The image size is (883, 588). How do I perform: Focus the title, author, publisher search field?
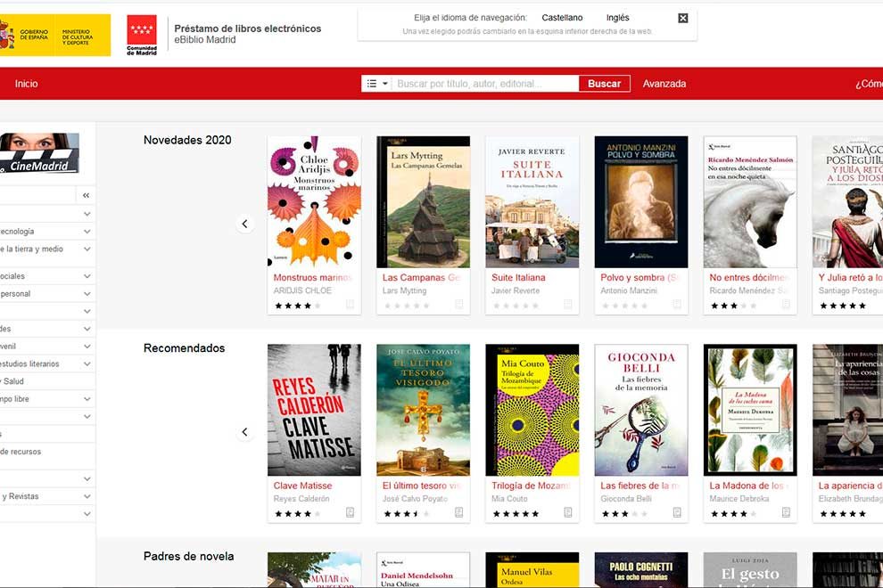[x=485, y=84]
